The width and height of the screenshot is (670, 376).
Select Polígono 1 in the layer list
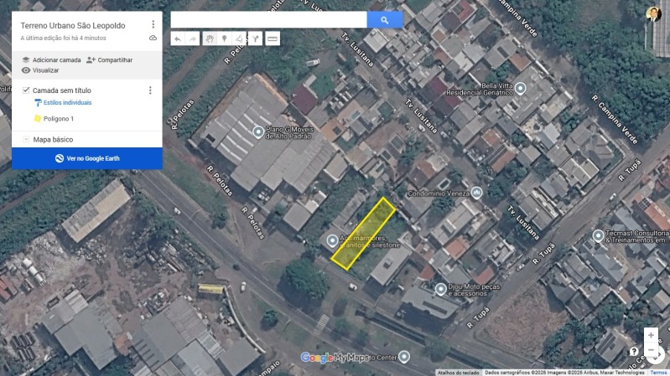click(59, 119)
